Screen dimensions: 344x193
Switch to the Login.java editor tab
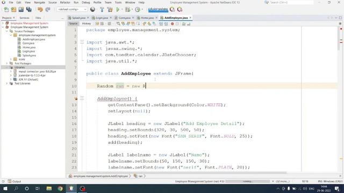click(x=102, y=18)
